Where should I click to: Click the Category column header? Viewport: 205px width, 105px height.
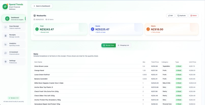tap(165, 62)
